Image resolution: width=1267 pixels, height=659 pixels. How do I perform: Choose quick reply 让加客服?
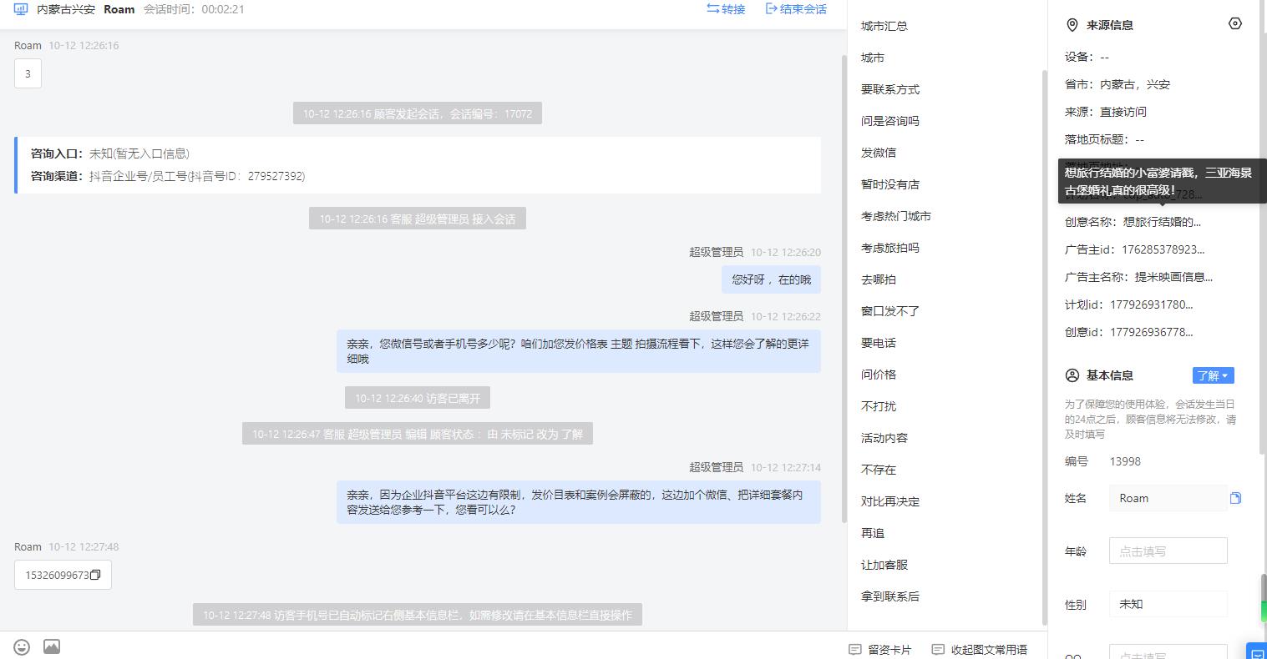click(884, 565)
